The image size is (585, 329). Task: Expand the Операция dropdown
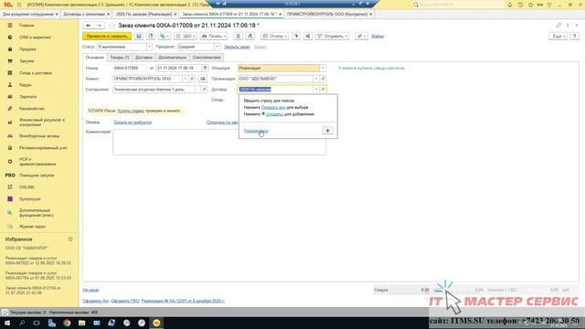323,68
